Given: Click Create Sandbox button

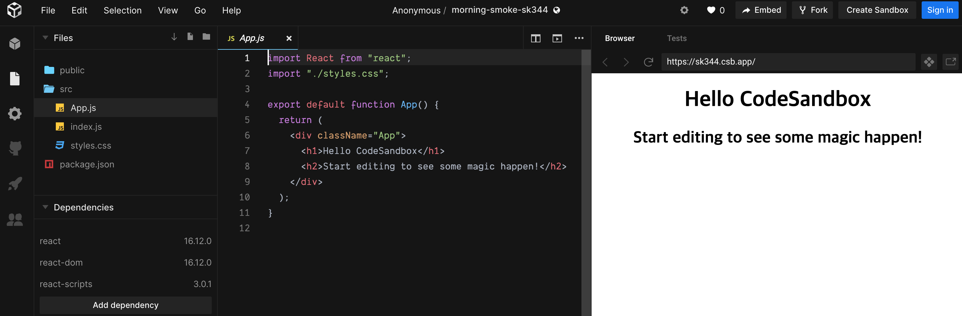Looking at the screenshot, I should [877, 10].
